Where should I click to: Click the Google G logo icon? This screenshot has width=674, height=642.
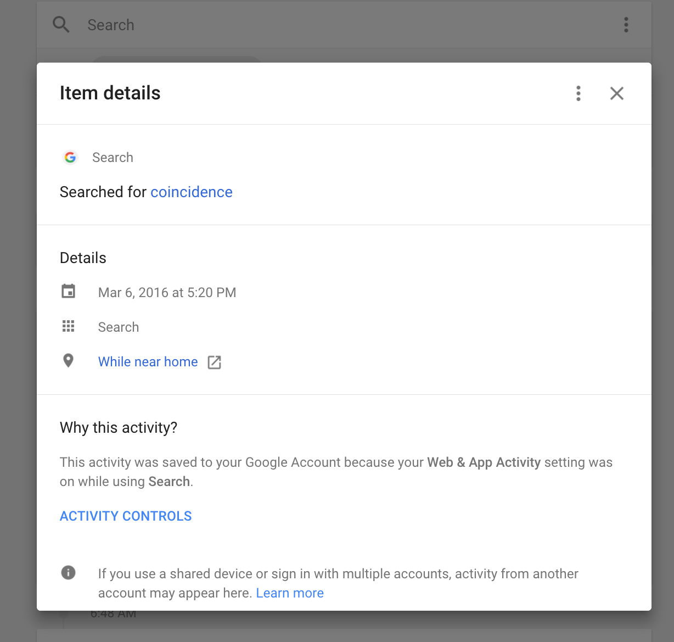[x=70, y=158]
